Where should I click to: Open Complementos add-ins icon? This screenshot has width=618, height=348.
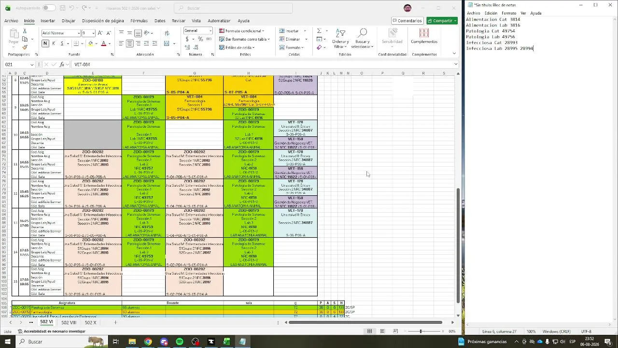coord(424,36)
